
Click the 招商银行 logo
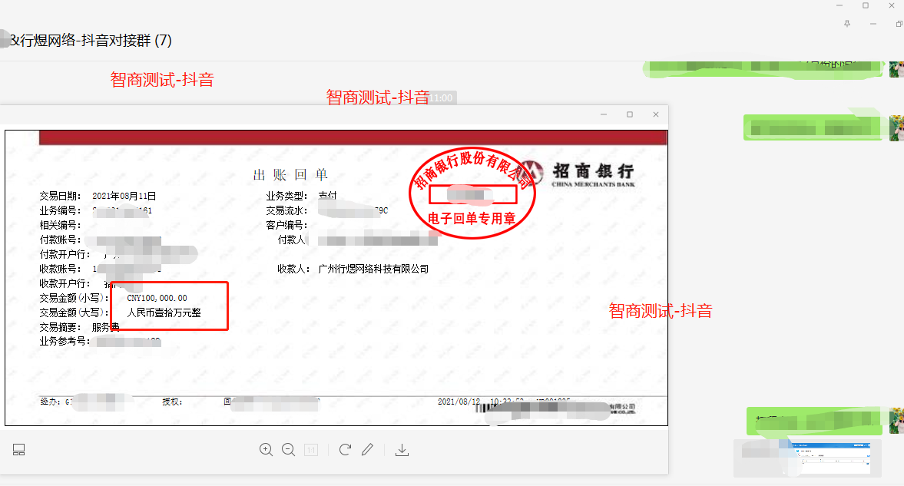(x=578, y=174)
